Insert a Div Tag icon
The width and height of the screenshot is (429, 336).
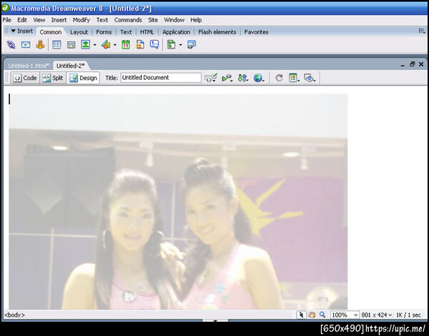coord(71,44)
